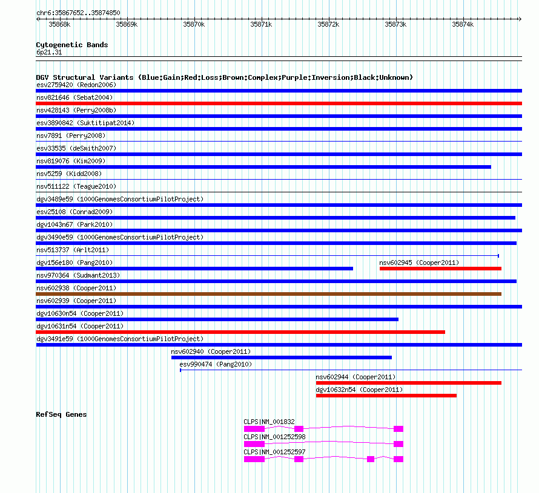
Task: Select the red nsv602945 loss bar
Action: tap(440, 269)
